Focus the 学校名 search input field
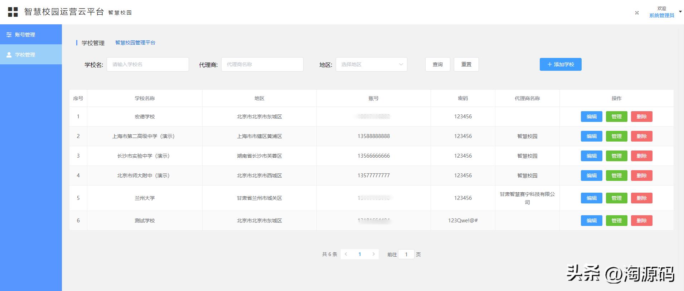This screenshot has height=291, width=684. 147,64
